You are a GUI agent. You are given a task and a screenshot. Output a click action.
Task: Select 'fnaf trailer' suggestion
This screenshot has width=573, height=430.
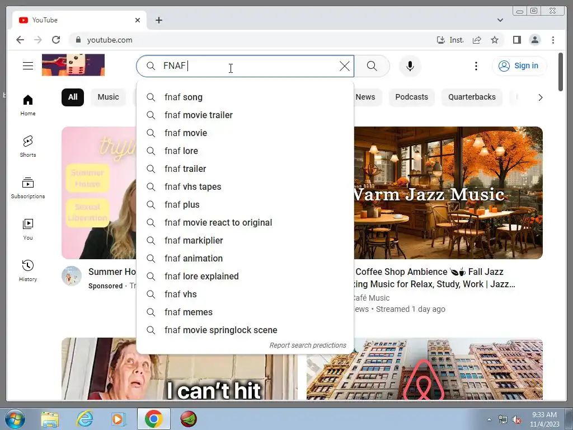click(x=245, y=169)
